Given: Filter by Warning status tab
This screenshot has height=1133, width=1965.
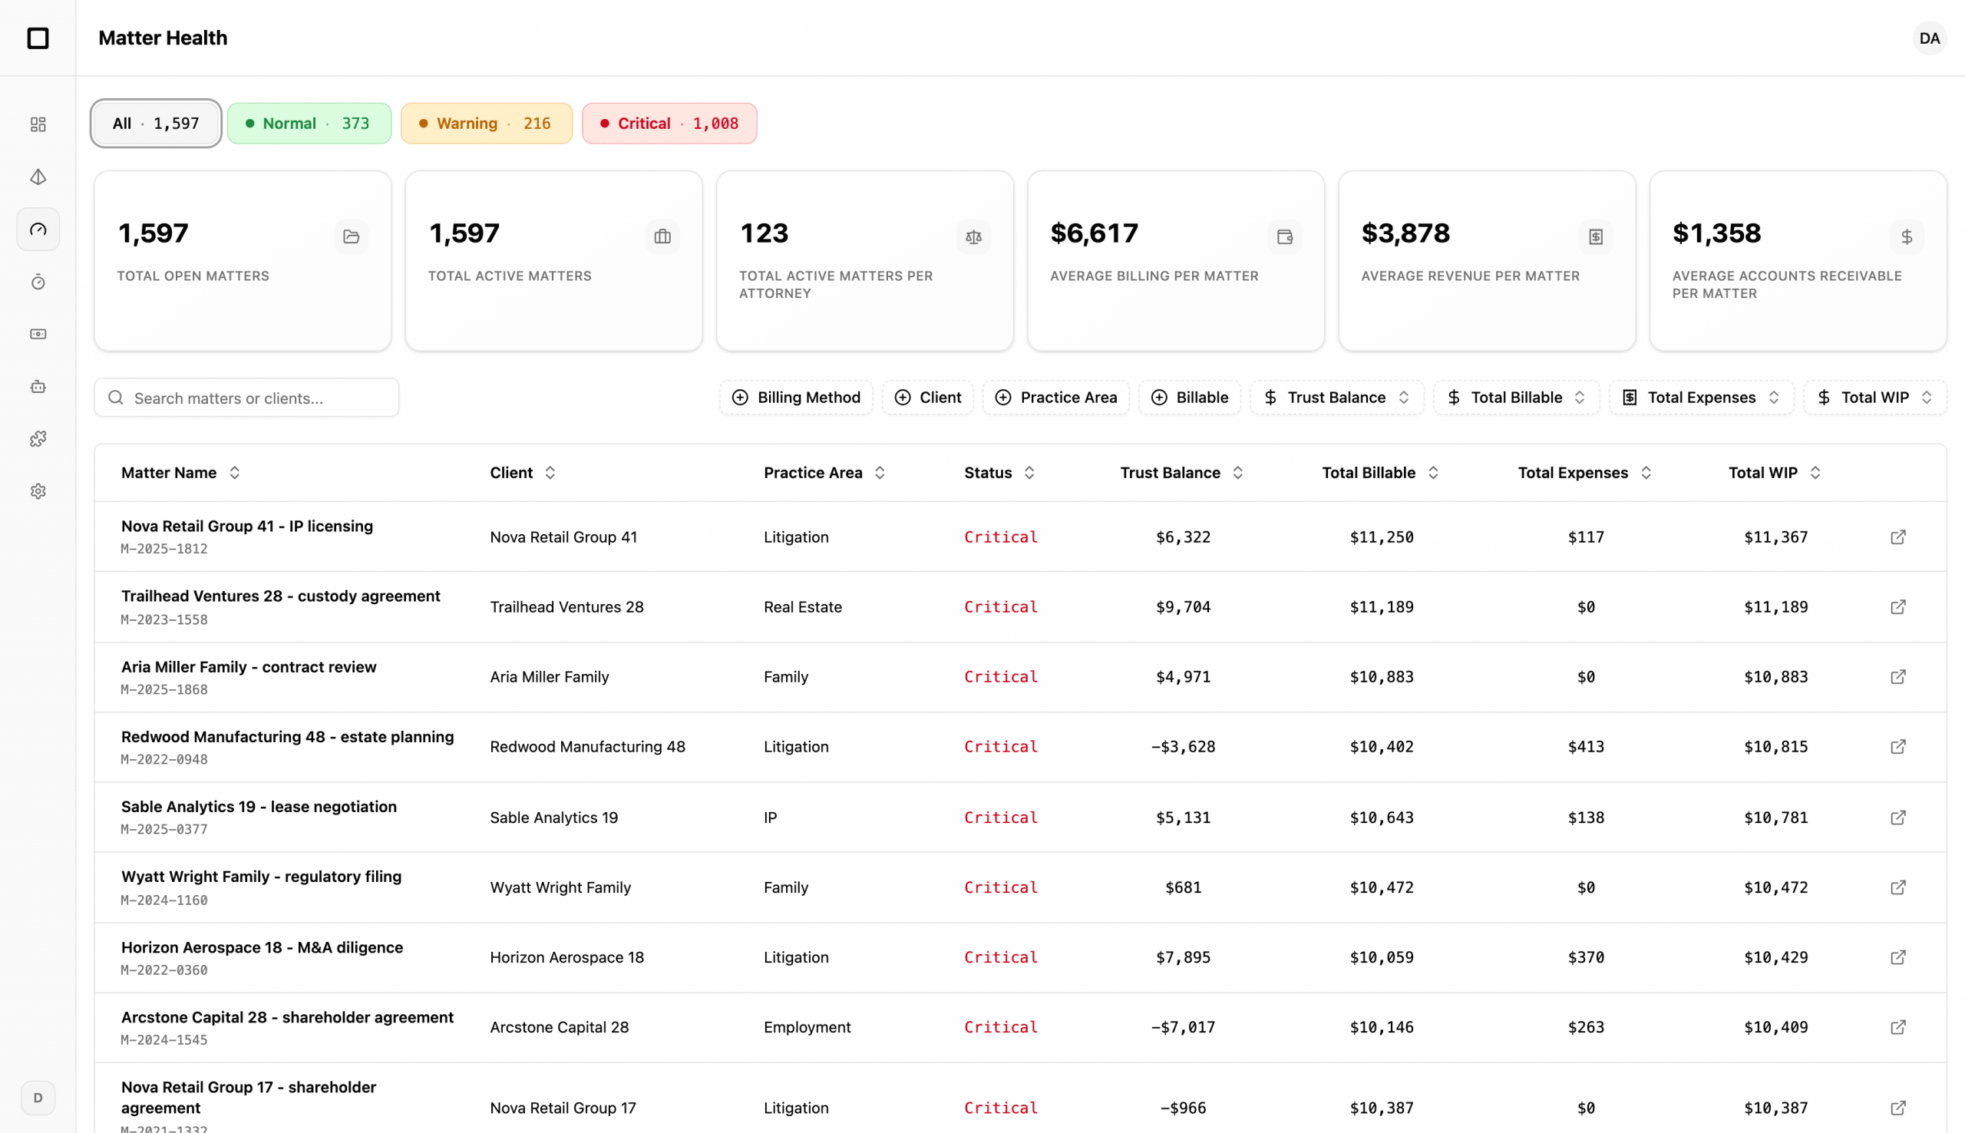Looking at the screenshot, I should pyautogui.click(x=486, y=123).
